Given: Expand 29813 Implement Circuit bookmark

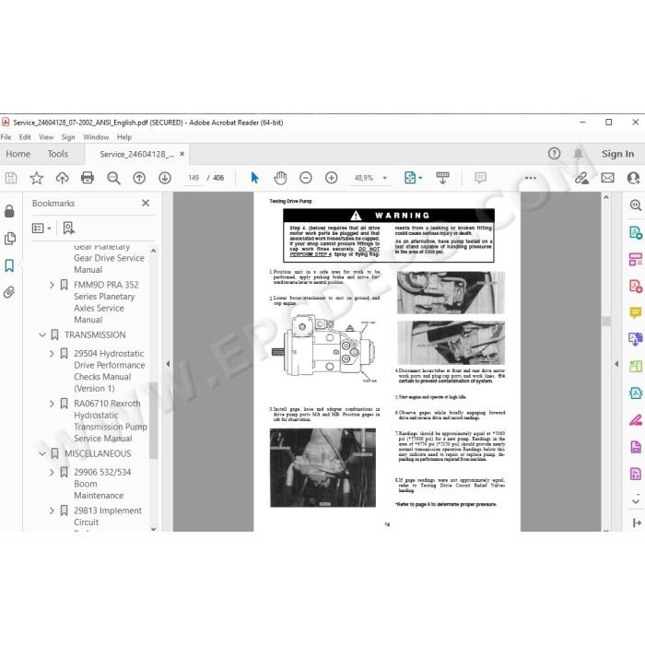Looking at the screenshot, I should pos(52,510).
